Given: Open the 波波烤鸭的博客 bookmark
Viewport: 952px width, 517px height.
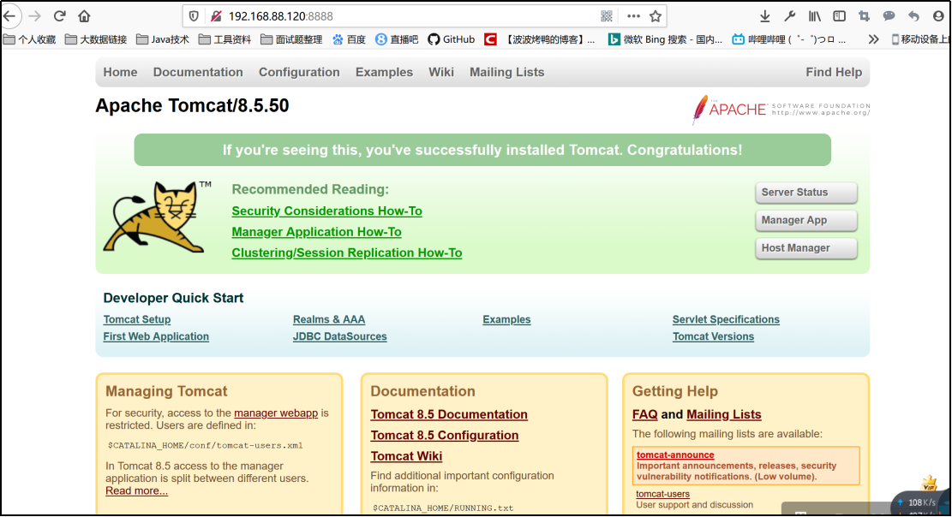Looking at the screenshot, I should (x=540, y=39).
